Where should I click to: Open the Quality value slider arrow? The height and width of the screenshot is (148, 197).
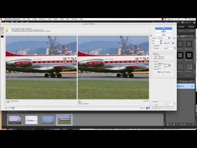pyautogui.click(x=173, y=43)
